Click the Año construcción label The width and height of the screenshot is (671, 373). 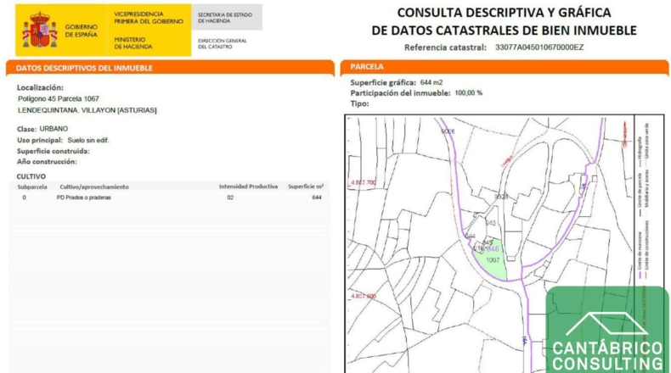[x=47, y=162]
